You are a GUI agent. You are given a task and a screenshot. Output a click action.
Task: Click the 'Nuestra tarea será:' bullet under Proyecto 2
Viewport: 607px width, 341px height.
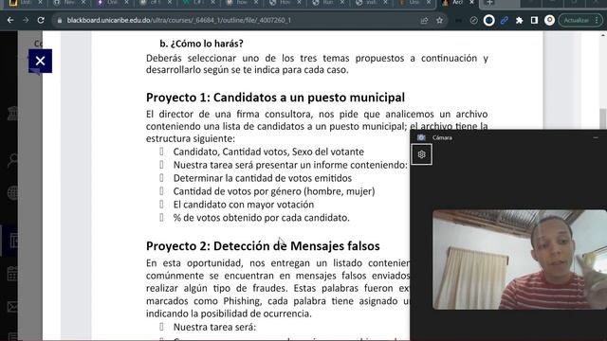point(214,327)
